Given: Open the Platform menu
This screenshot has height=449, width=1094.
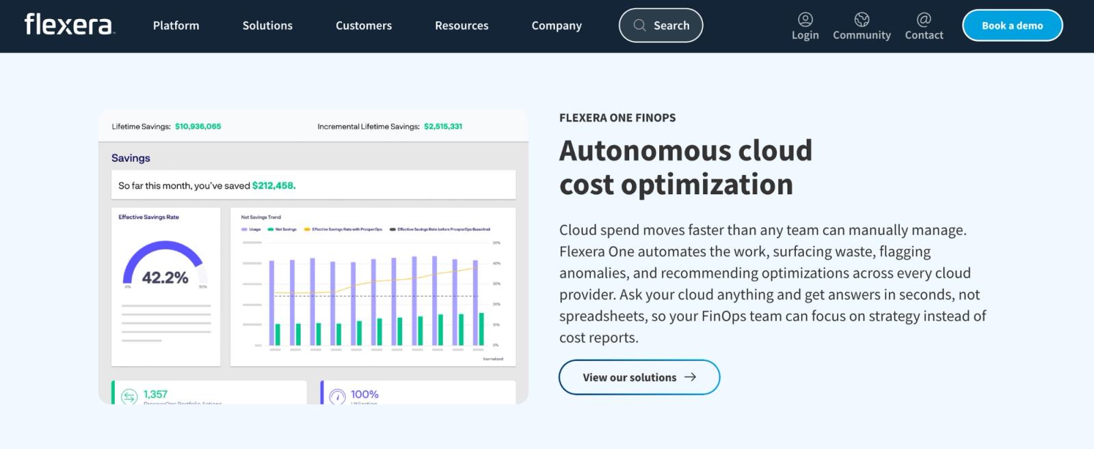Looking at the screenshot, I should pos(176,25).
